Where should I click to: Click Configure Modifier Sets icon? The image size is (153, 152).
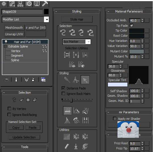coord(43,79)
